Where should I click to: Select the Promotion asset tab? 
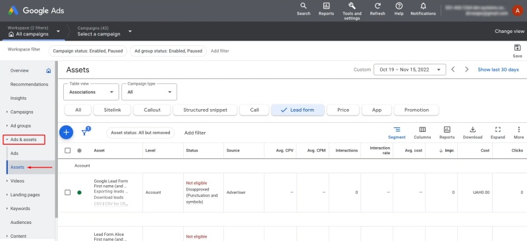416,110
